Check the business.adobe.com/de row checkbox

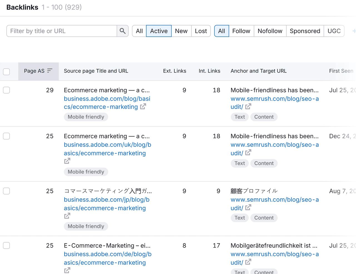[x=6, y=245]
